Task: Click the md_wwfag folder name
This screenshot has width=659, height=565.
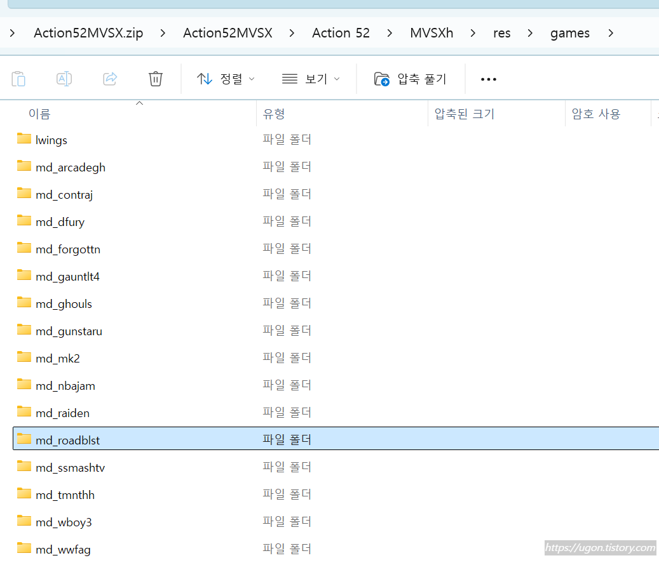Action: click(x=63, y=550)
